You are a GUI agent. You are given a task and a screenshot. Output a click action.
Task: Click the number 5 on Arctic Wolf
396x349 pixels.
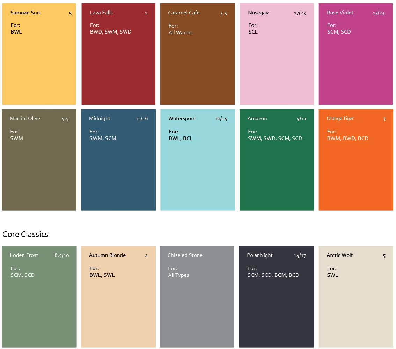click(x=384, y=256)
